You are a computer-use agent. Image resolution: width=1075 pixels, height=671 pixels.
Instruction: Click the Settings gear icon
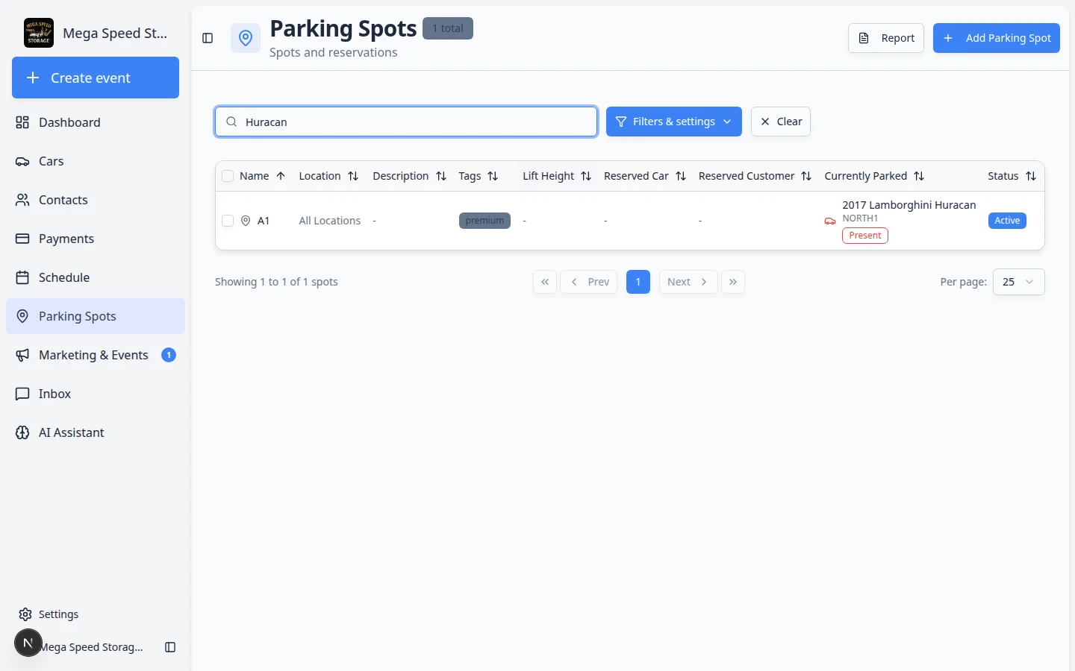click(x=25, y=614)
